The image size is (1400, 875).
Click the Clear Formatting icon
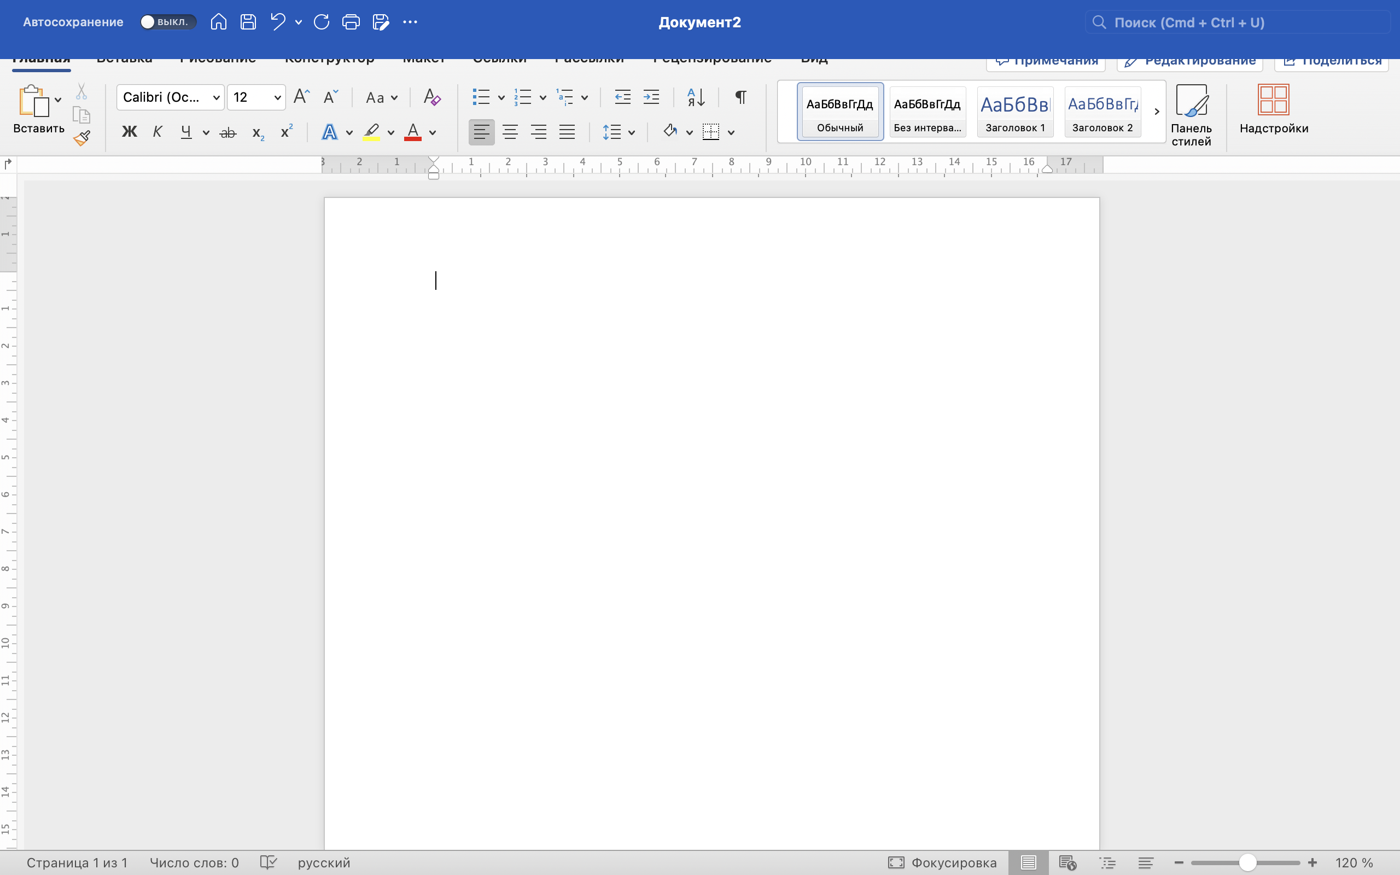(431, 97)
